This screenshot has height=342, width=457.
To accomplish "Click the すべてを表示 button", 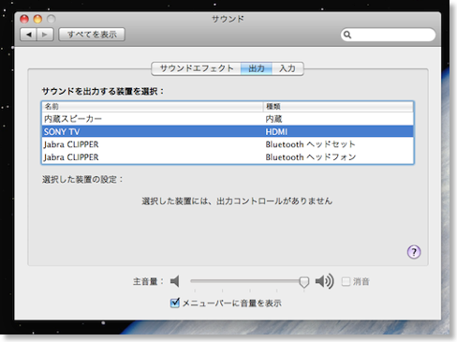I will click(92, 35).
